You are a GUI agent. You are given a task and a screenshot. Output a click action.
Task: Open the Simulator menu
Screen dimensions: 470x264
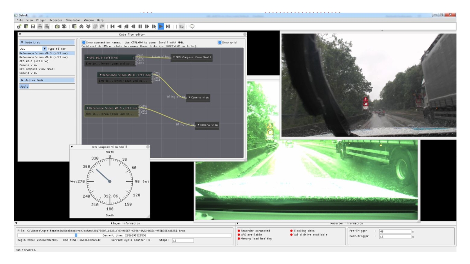click(x=73, y=20)
